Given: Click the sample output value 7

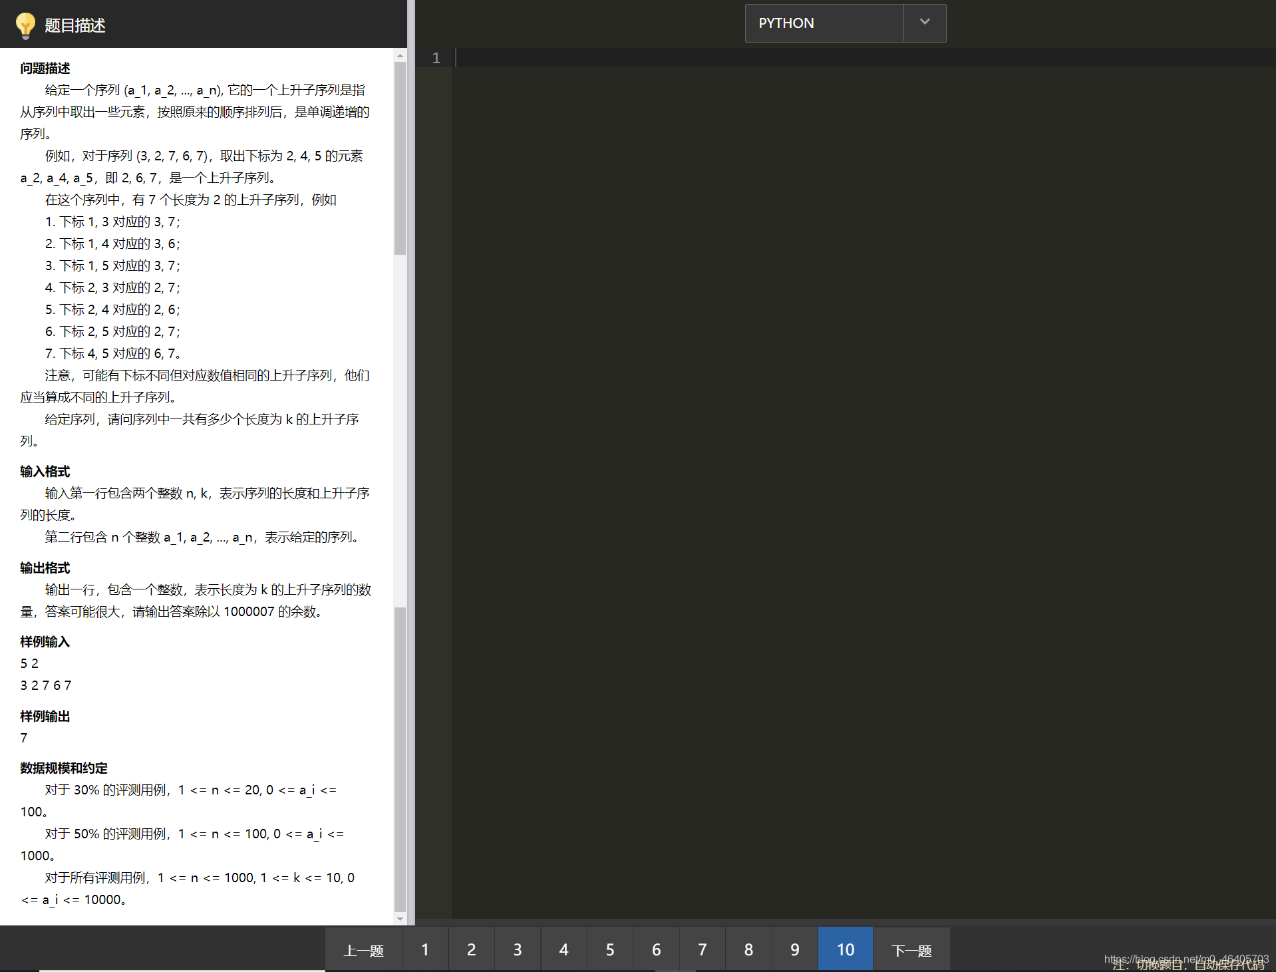Looking at the screenshot, I should (x=24, y=738).
